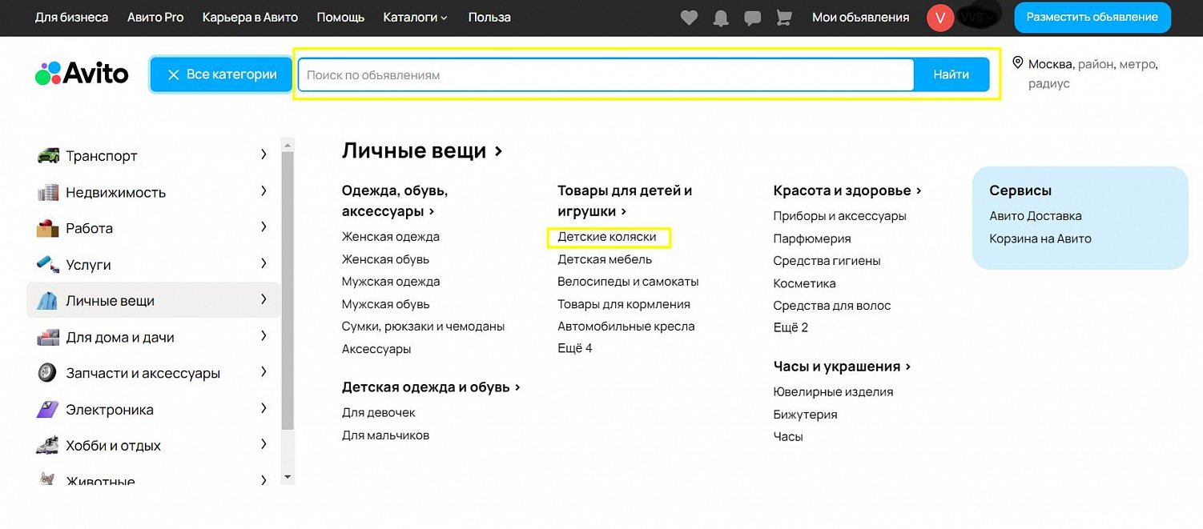Close categories with the X icon

coord(173,74)
